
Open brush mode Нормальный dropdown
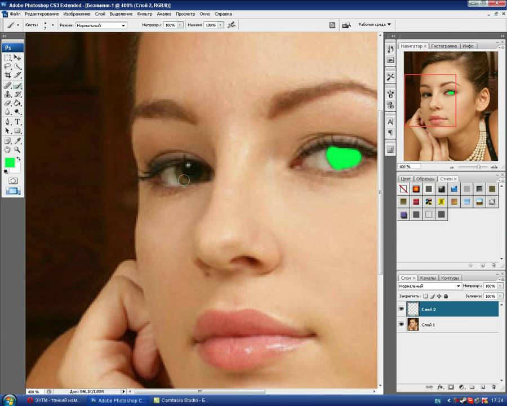[x=101, y=25]
